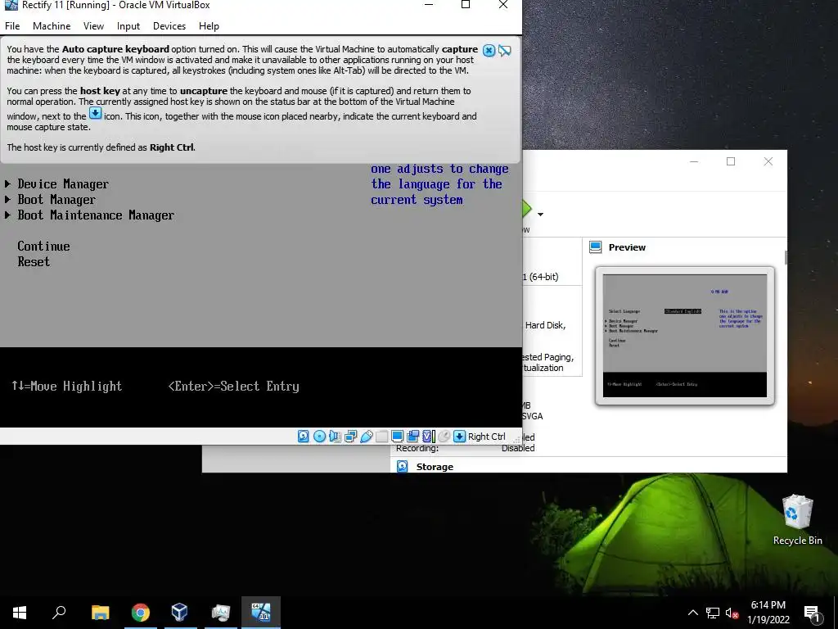Select the Continue option in the VM
The height and width of the screenshot is (629, 838).
coord(44,246)
